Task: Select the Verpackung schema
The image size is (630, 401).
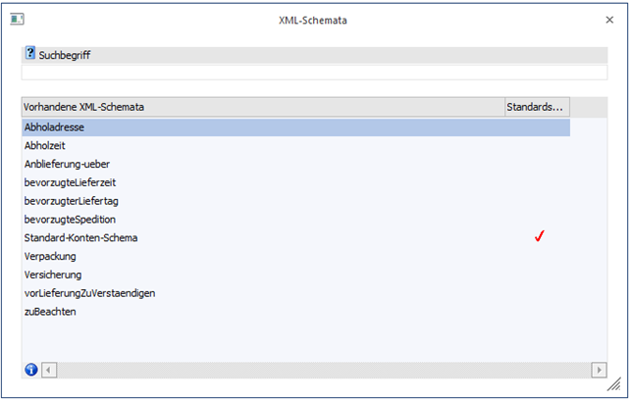Action: (50, 256)
